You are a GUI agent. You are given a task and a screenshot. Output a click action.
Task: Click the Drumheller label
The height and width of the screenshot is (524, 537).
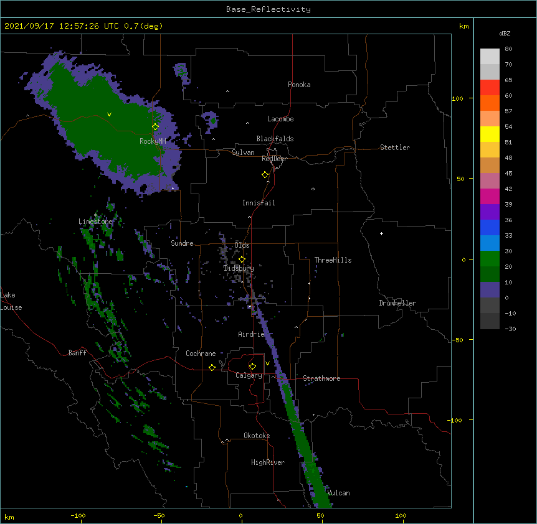[397, 303]
